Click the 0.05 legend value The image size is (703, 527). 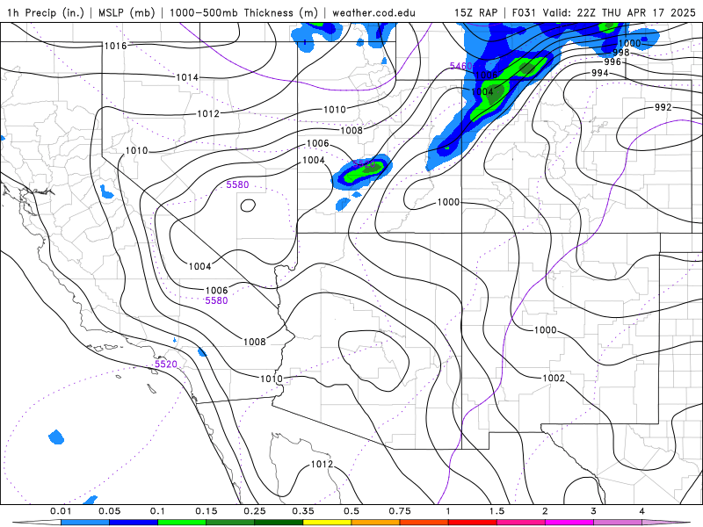(109, 511)
